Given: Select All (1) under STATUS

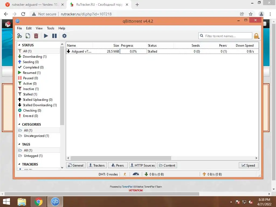Looking at the screenshot, I should click(x=39, y=51).
